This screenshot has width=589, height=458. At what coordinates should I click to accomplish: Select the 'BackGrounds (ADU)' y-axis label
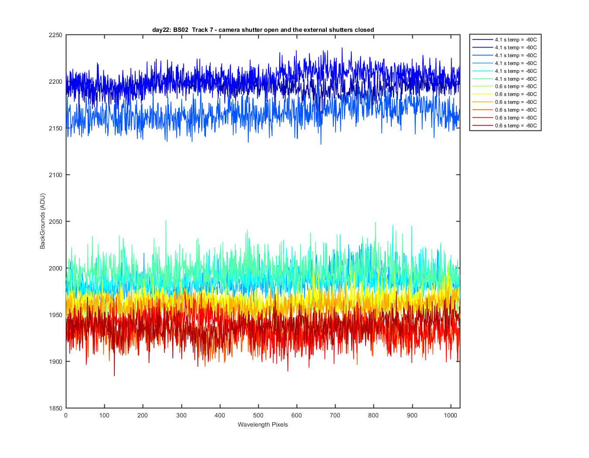click(42, 221)
